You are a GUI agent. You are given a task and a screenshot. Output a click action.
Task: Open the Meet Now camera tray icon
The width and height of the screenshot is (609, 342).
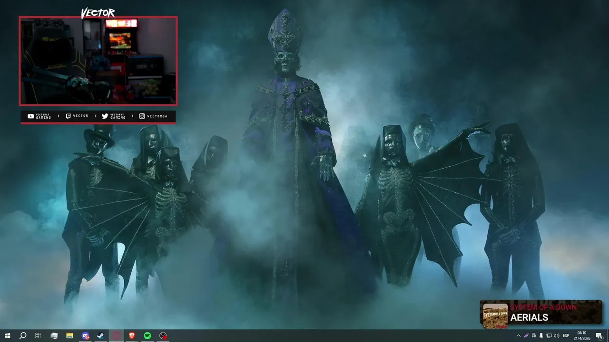click(534, 336)
